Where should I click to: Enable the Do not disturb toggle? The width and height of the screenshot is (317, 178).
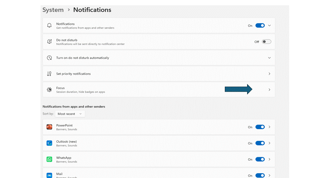(x=266, y=42)
